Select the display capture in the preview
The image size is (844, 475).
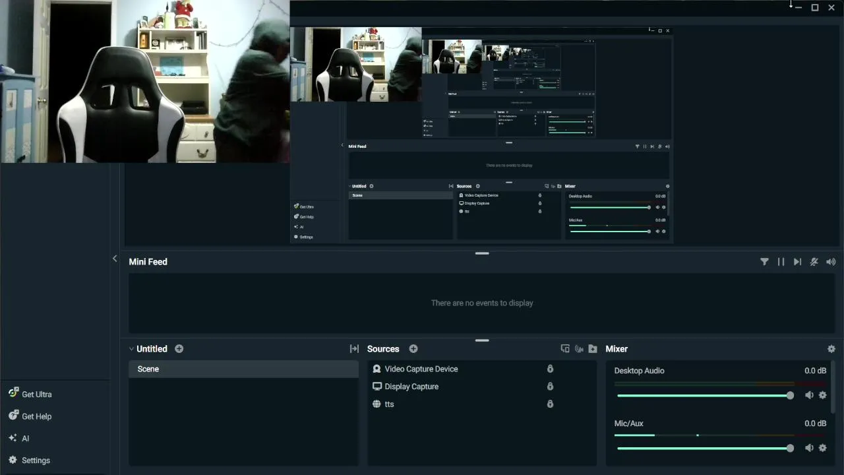coord(481,135)
